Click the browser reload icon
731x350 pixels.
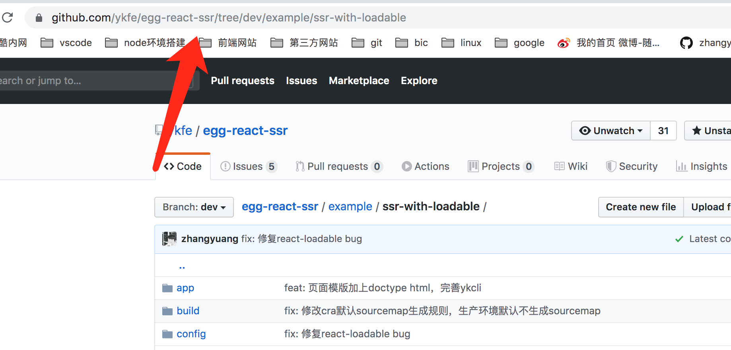pyautogui.click(x=7, y=17)
